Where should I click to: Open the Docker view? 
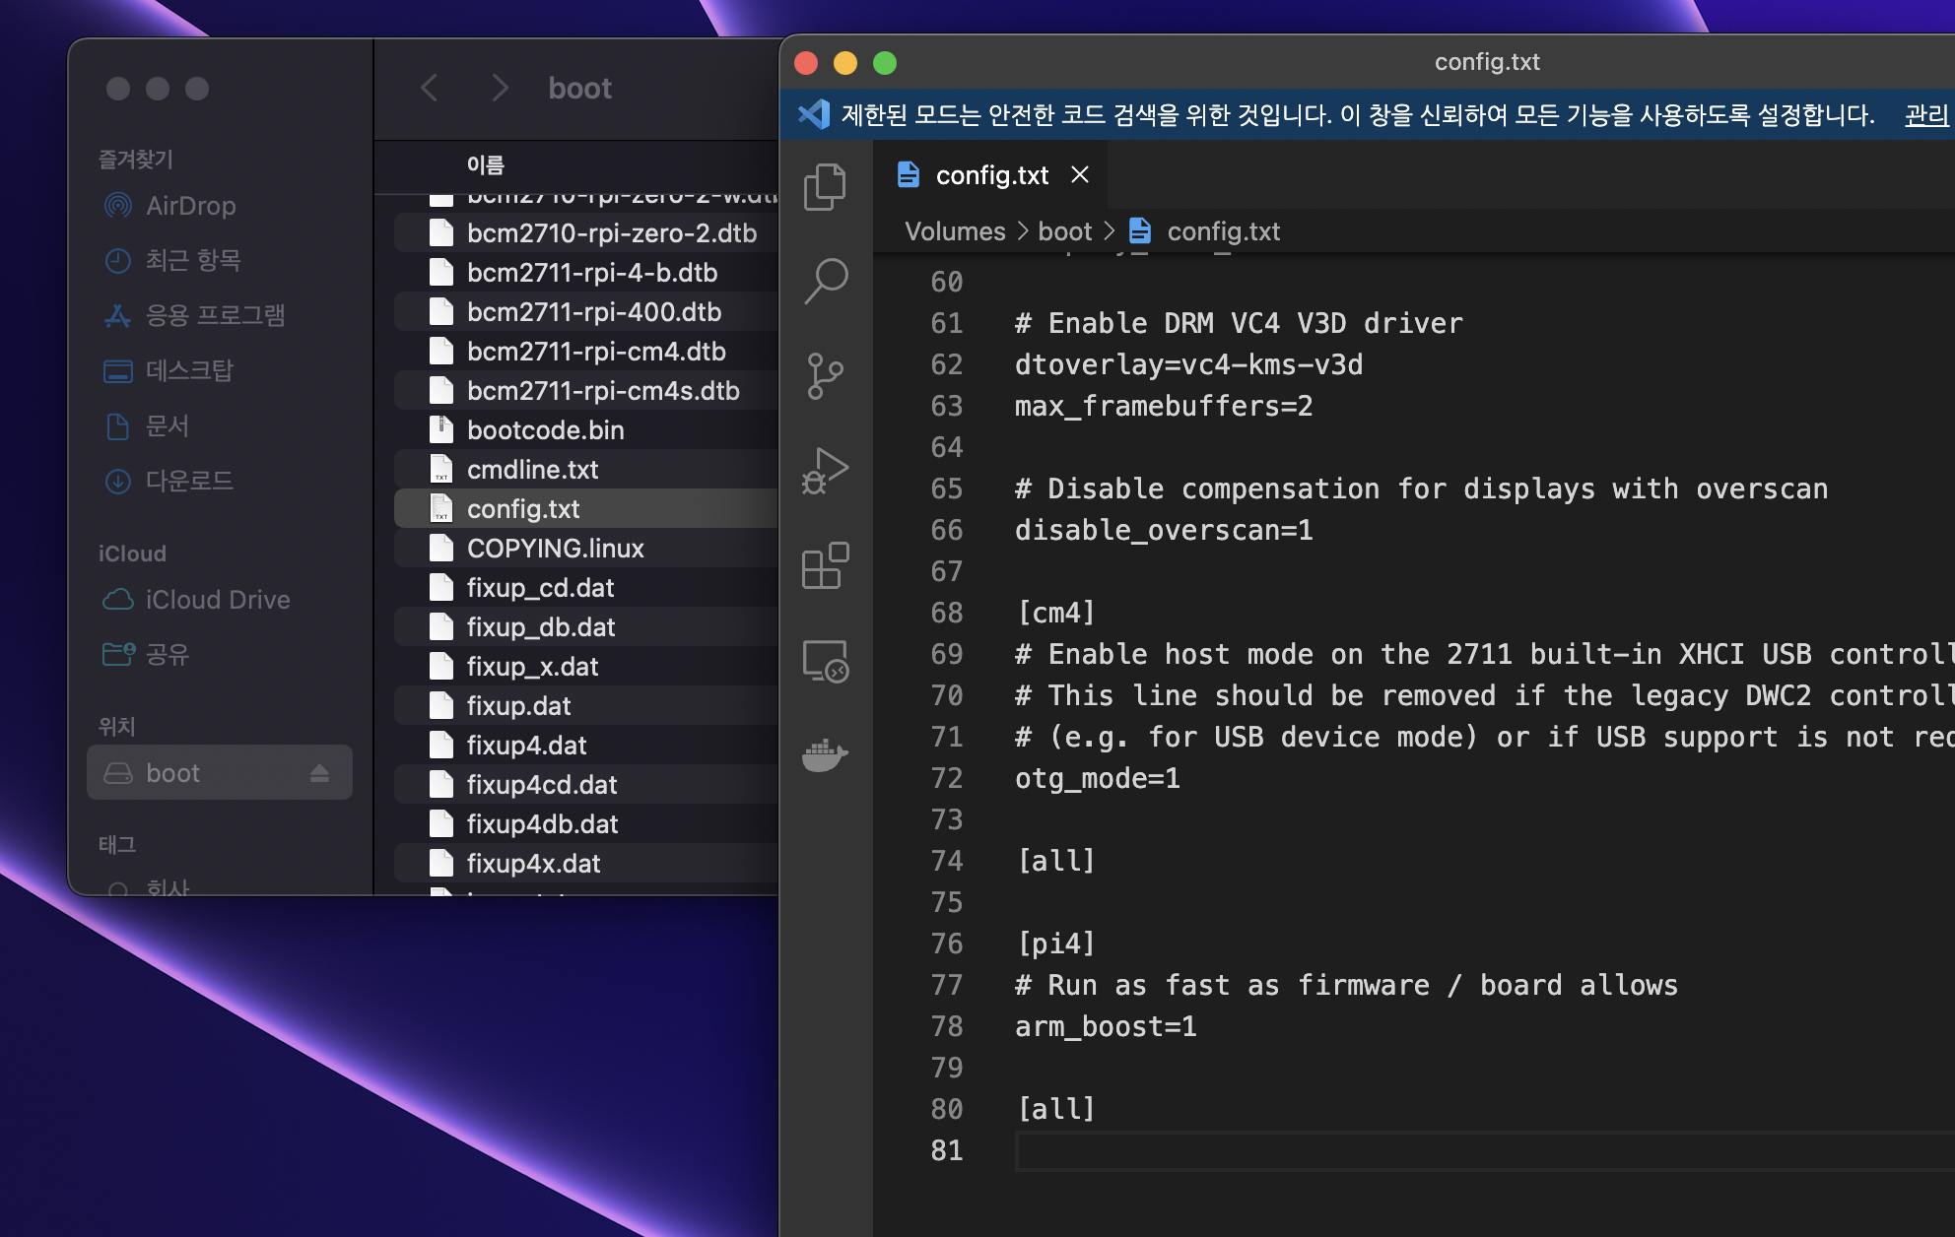(x=825, y=755)
